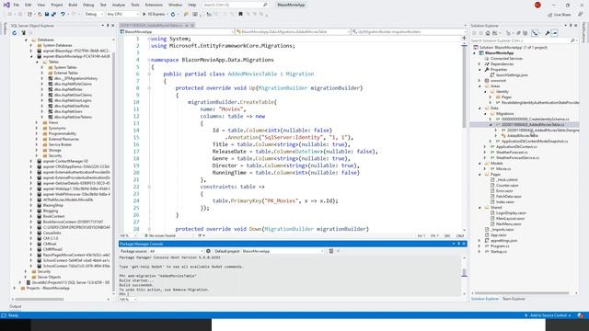Collapse the AddedMoviesTable class outline at line 6
The image size is (589, 331).
[x=149, y=74]
